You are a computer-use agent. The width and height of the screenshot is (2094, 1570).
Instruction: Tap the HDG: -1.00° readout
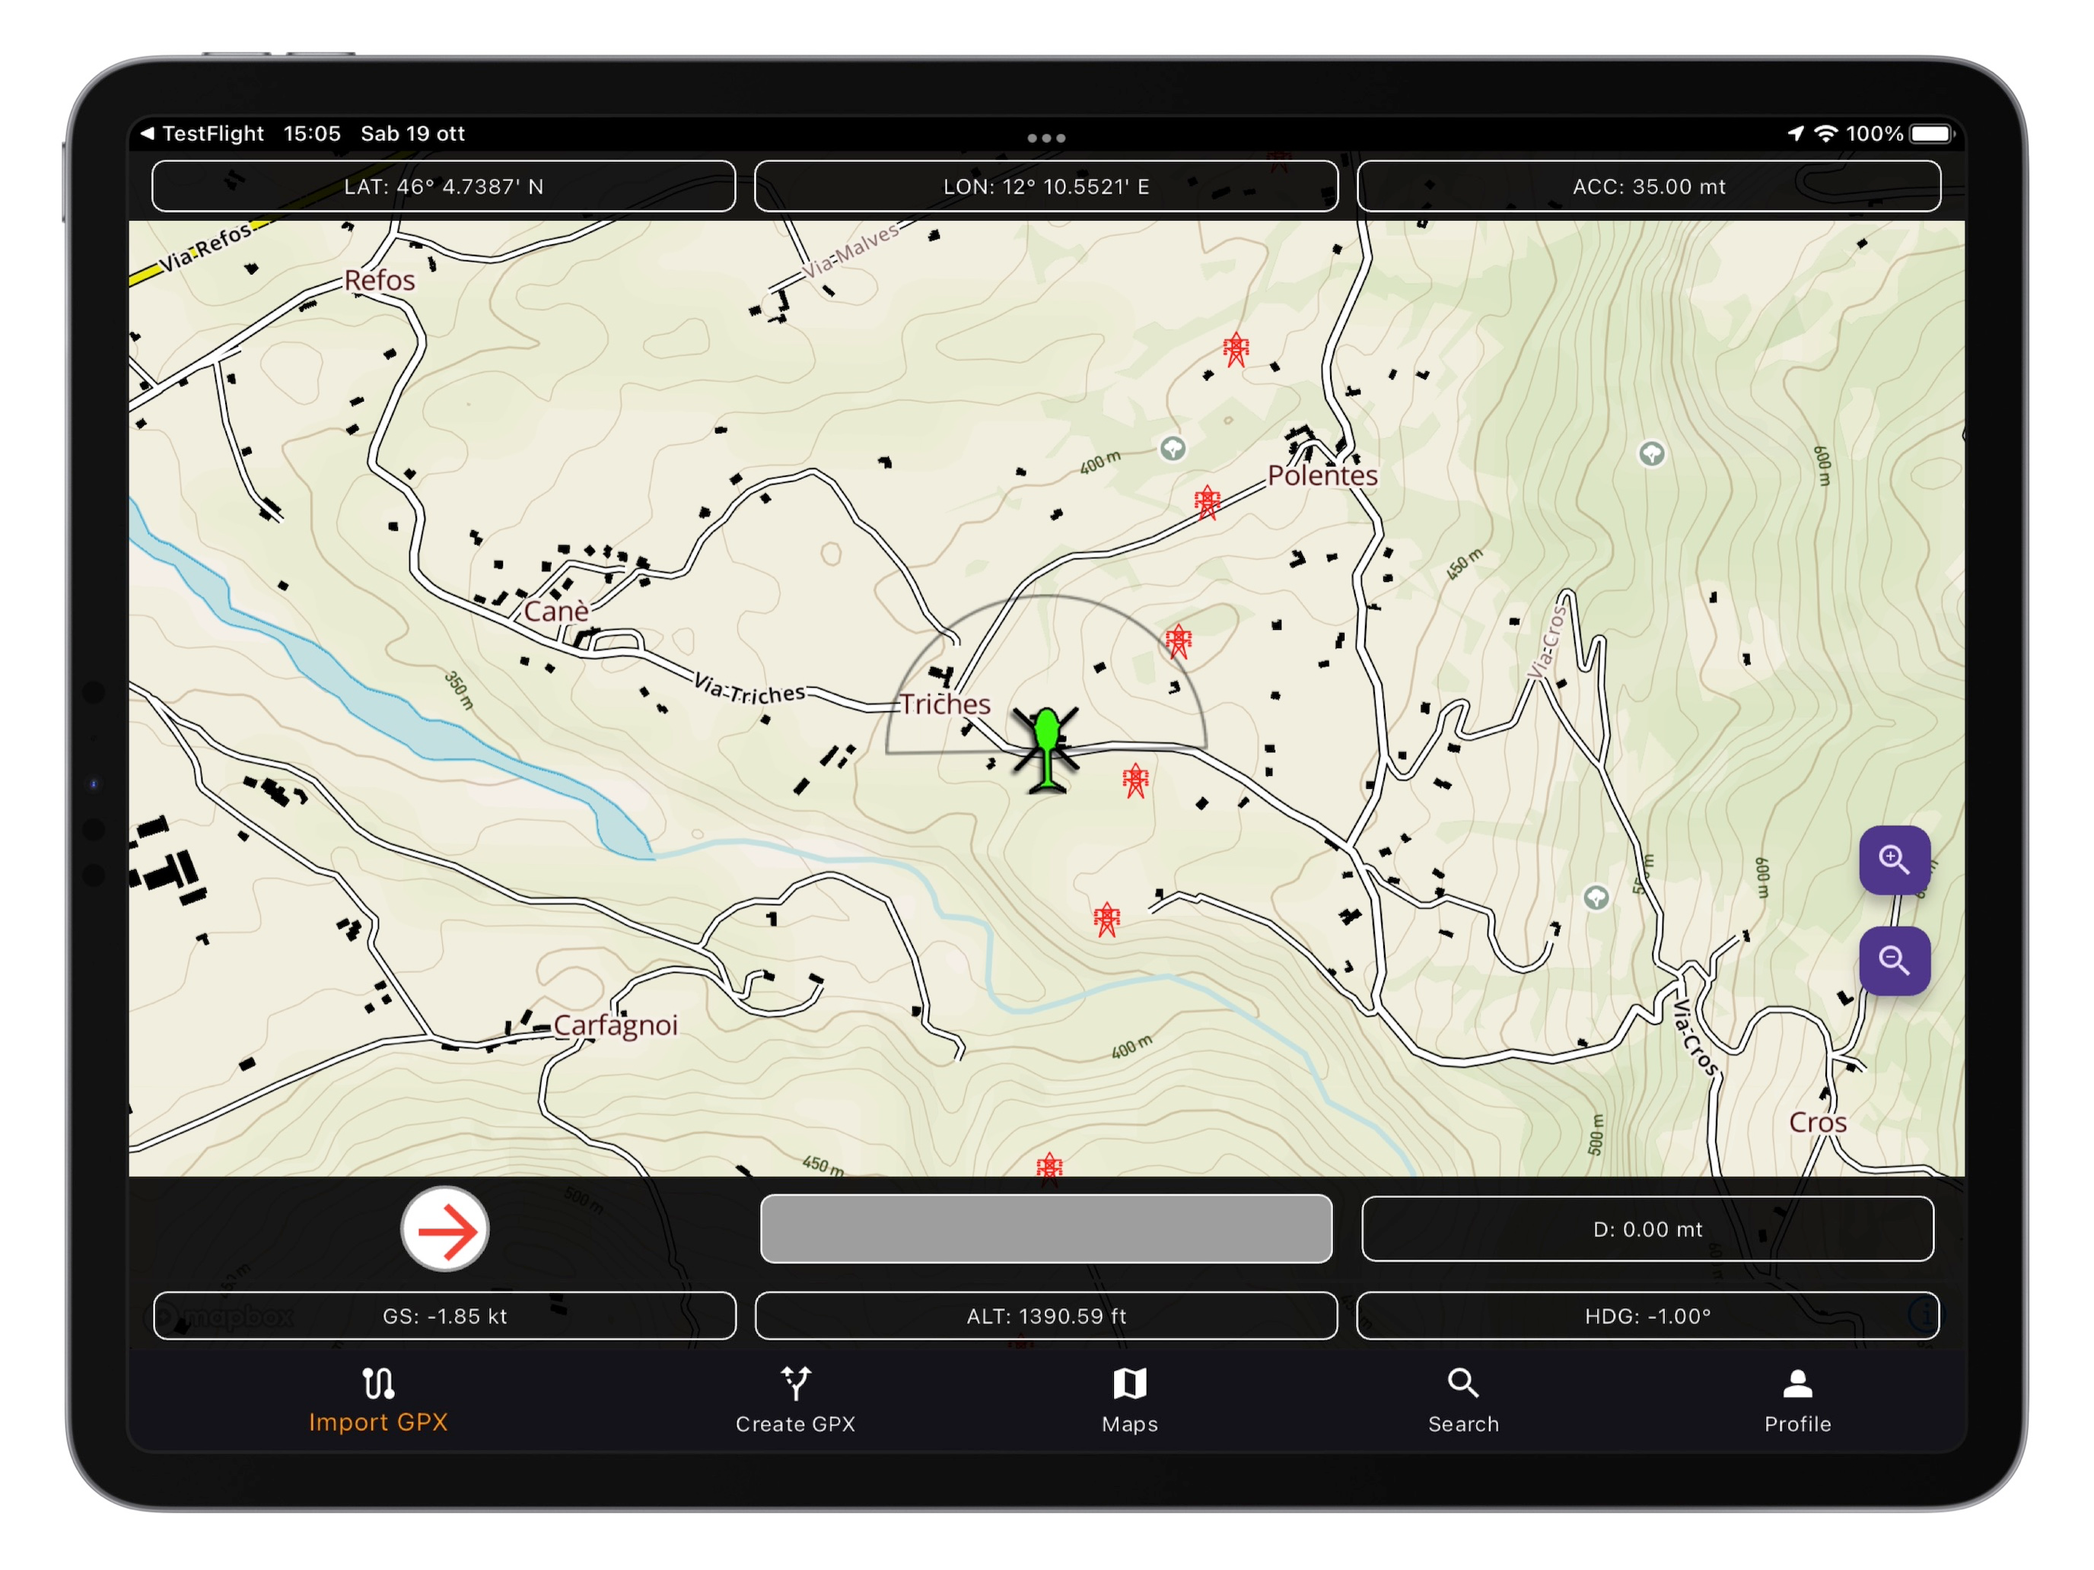1648,1315
